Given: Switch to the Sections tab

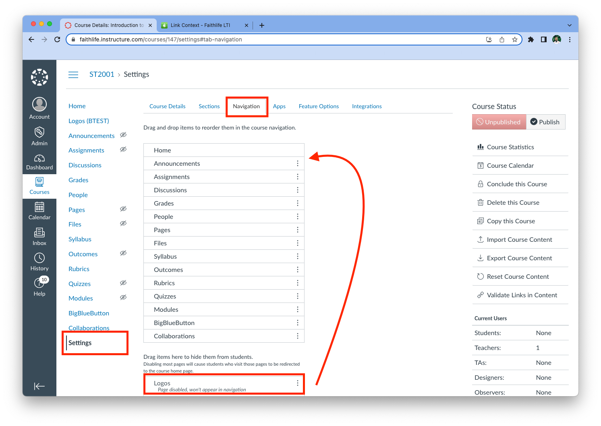Looking at the screenshot, I should 209,106.
